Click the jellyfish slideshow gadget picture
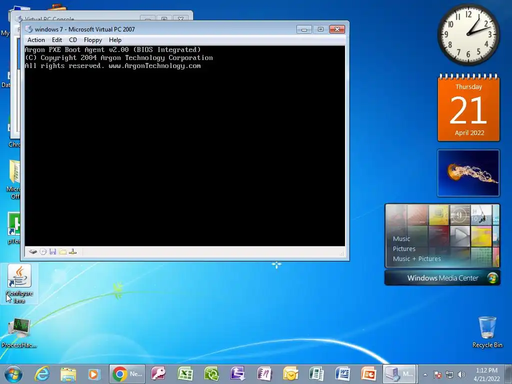 [468, 173]
